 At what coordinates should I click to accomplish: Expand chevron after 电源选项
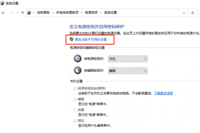(101, 13)
